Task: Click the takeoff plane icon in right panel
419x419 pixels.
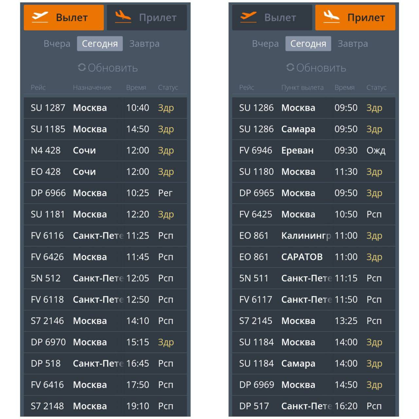Action: (248, 17)
